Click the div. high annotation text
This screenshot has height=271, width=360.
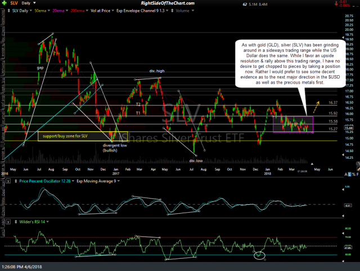(x=157, y=71)
